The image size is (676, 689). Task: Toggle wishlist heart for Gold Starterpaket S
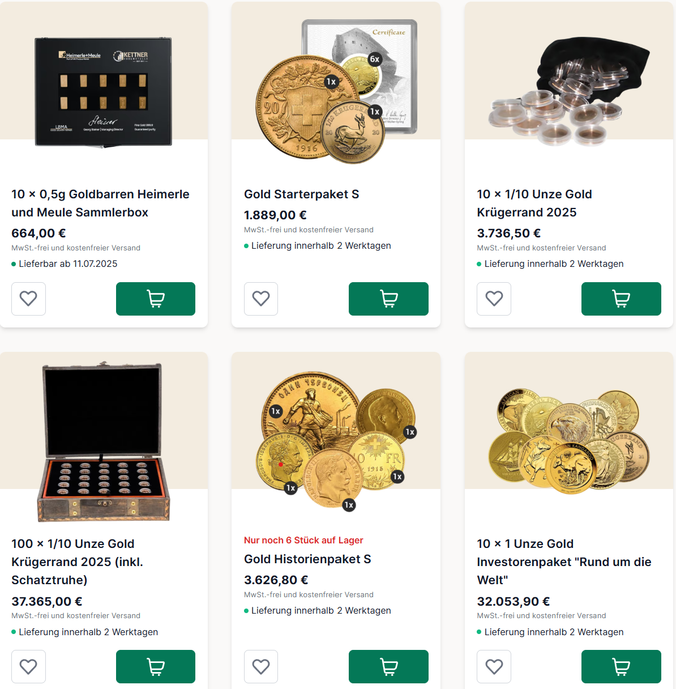point(261,299)
